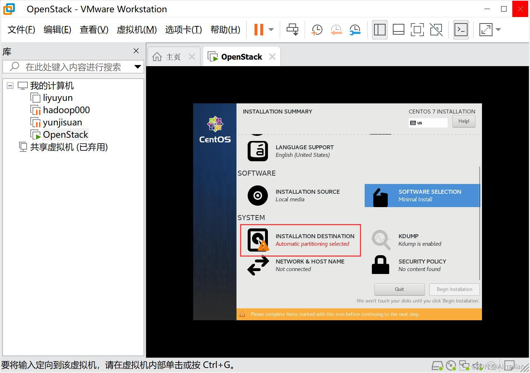Open the console view icon
Screen dimensions: 530x373
pos(461,30)
